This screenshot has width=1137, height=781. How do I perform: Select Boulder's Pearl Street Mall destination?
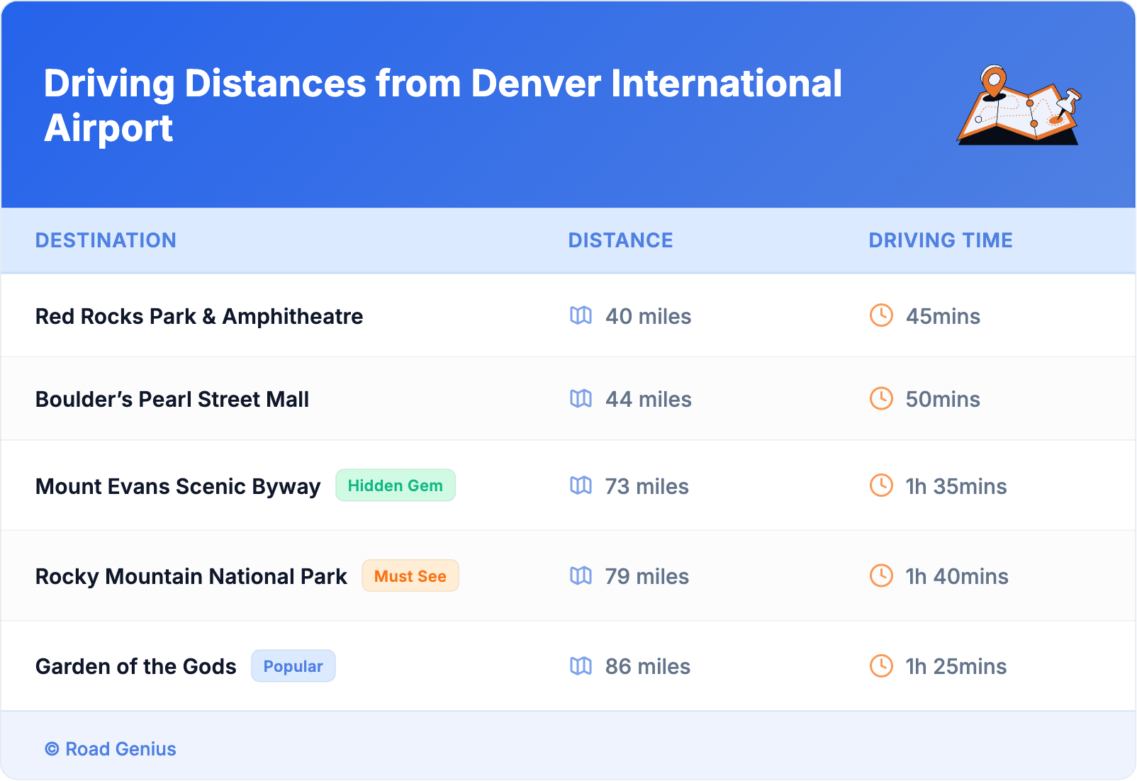tap(172, 399)
